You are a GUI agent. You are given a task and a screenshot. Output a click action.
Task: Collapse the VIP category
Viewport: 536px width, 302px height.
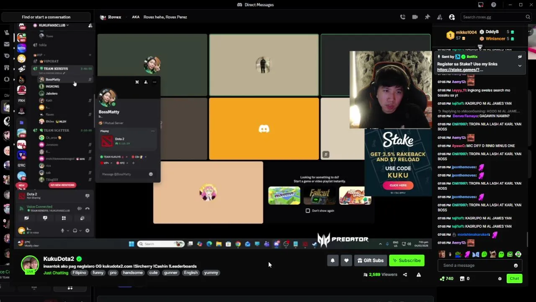pos(40,55)
